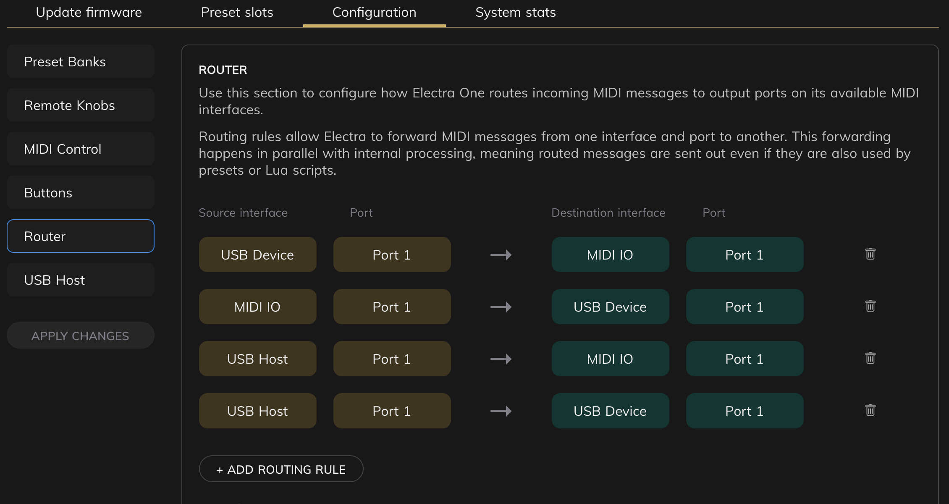
Task: Open destination port dropdown of USB Host to USB Device rule
Action: [745, 411]
